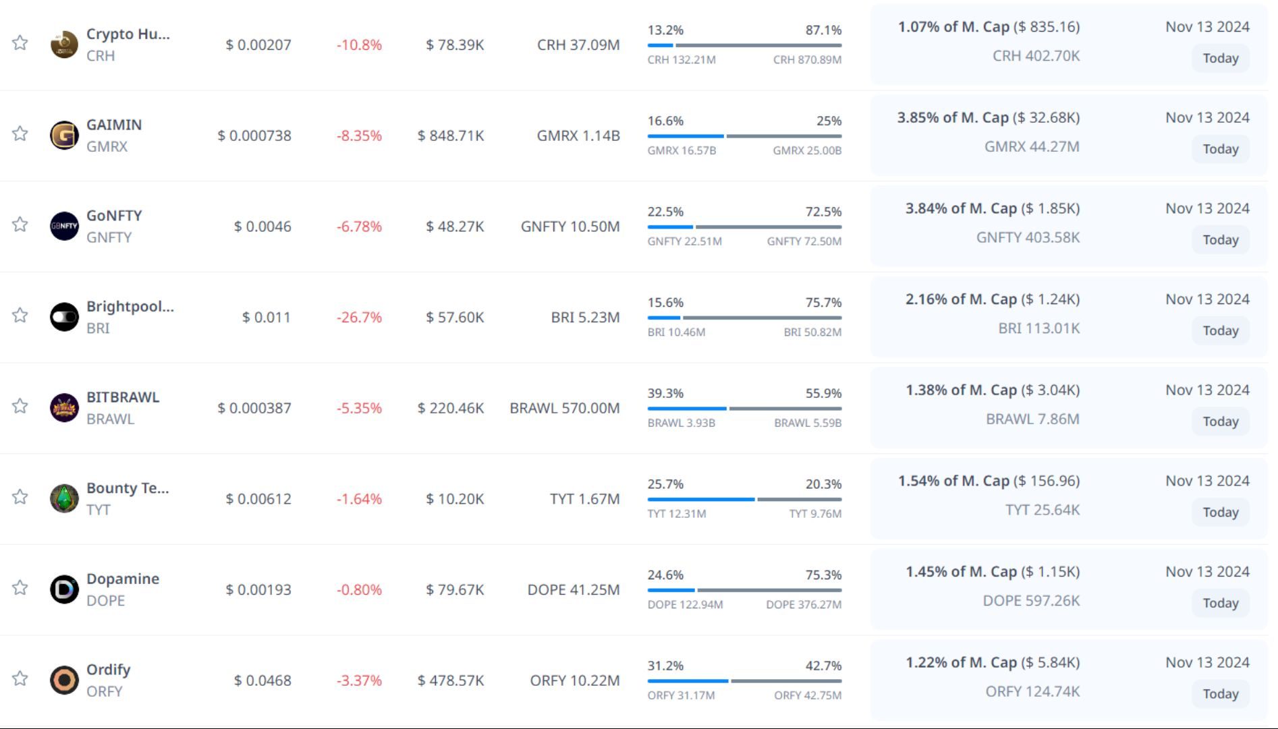The width and height of the screenshot is (1278, 729).
Task: Click the GAIMIN coin logo
Action: (x=64, y=135)
